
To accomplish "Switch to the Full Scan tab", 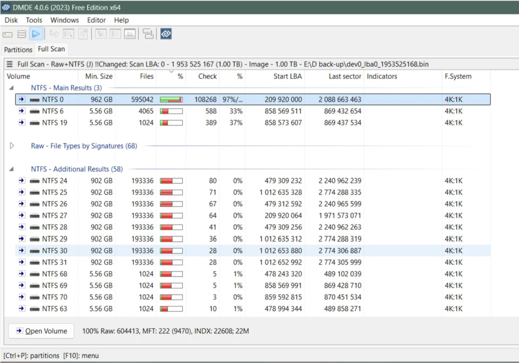I will point(51,49).
